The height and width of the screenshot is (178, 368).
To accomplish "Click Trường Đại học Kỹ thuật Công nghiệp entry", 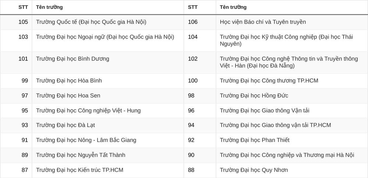I will tap(286, 41).
